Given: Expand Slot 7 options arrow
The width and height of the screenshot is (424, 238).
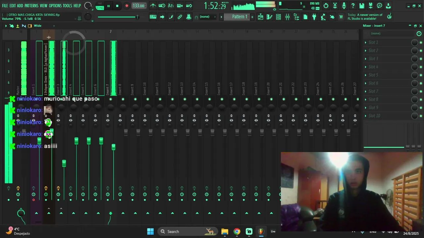Looking at the screenshot, I should pos(366,91).
